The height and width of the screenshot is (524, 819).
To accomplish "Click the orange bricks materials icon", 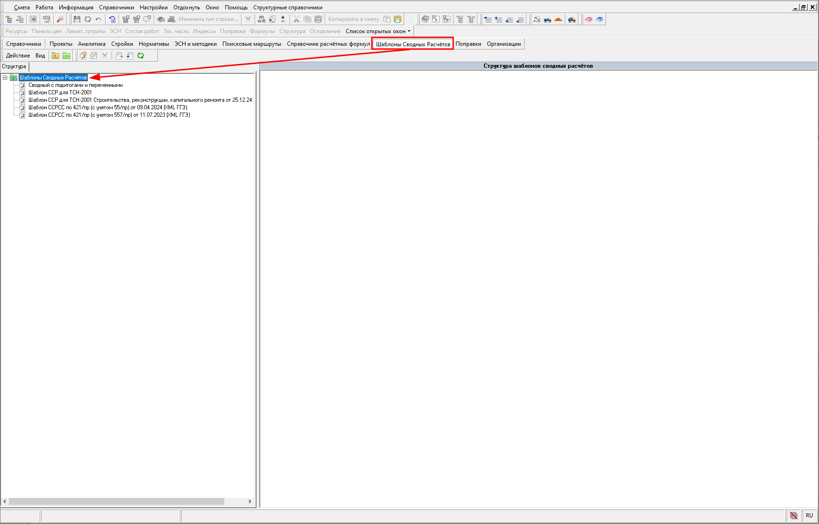I will [x=558, y=19].
